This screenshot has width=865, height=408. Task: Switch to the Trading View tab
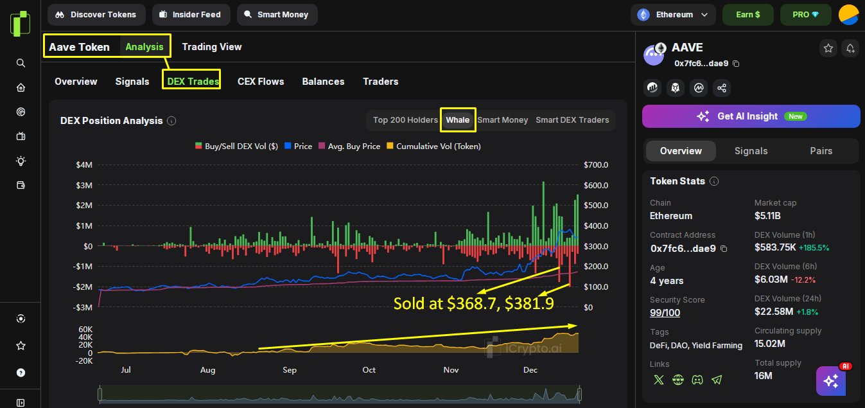click(x=212, y=47)
